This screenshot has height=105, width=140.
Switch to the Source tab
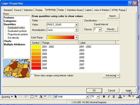[x=18, y=10]
